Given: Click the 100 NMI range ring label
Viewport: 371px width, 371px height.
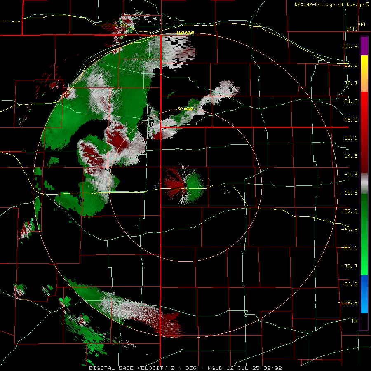Looking at the screenshot, I should point(185,33).
